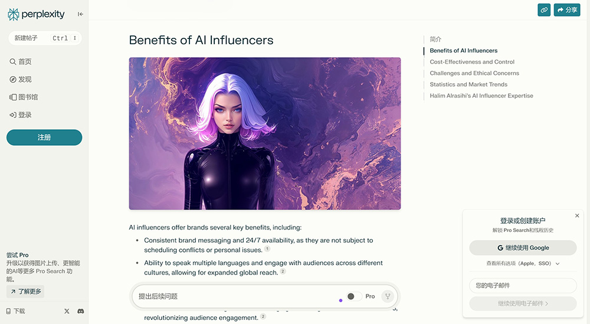The width and height of the screenshot is (590, 324).
Task: Click the 注册 sign-up button
Action: [44, 138]
